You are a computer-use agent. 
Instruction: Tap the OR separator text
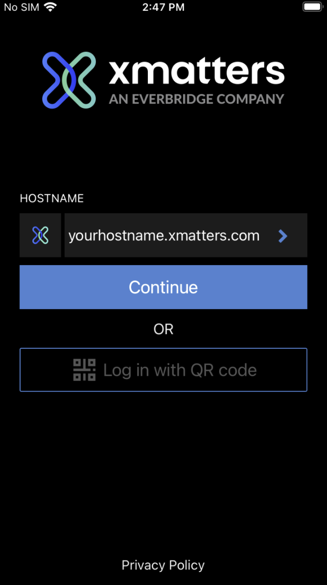click(x=163, y=329)
